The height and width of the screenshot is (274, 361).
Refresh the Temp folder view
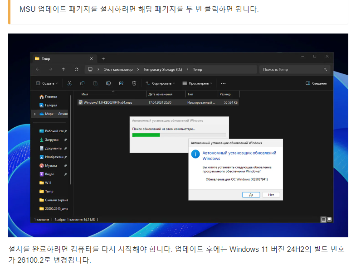(x=77, y=69)
